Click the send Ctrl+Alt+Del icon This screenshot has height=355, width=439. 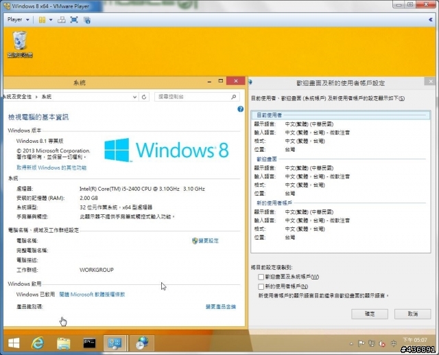(61, 20)
